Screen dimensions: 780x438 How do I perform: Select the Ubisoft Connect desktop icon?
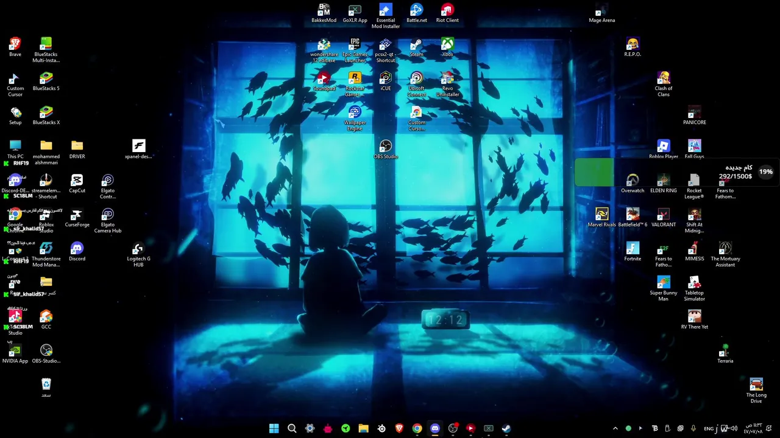coord(417,85)
